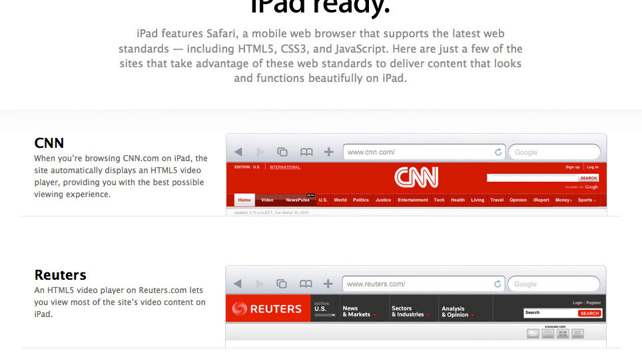The image size is (642, 361).
Task: Open the CNN Living section
Action: click(x=478, y=200)
